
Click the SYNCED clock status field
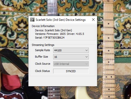coord(71,71)
